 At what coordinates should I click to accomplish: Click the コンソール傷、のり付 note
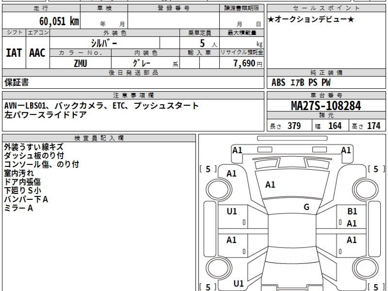click(x=41, y=164)
